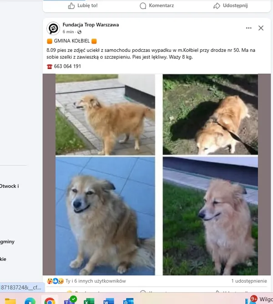Open the photo of dog on blue tiles
The image size is (273, 304).
point(105,216)
